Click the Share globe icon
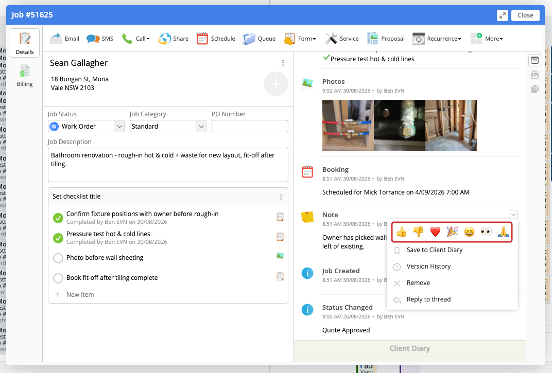 pos(164,39)
